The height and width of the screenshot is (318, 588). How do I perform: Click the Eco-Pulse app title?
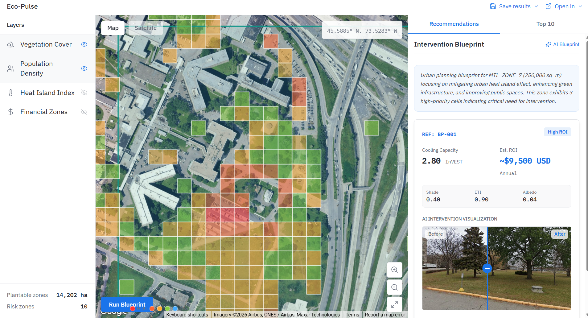[x=22, y=6]
